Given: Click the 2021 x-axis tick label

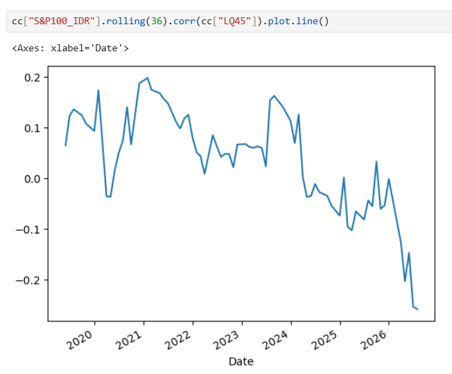Looking at the screenshot, I should (129, 340).
